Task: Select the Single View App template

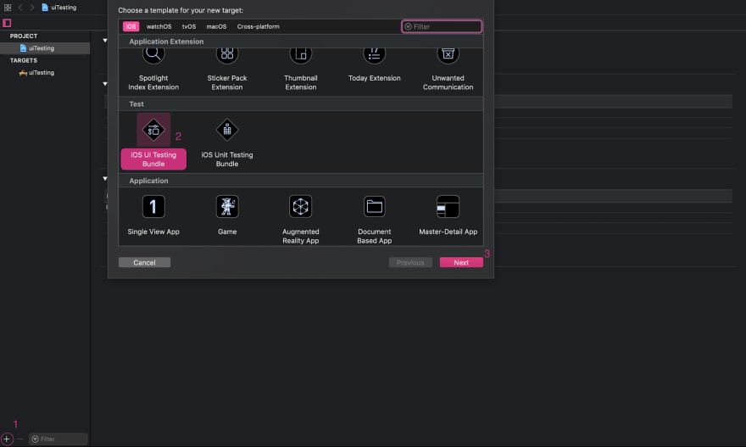Action: click(153, 215)
